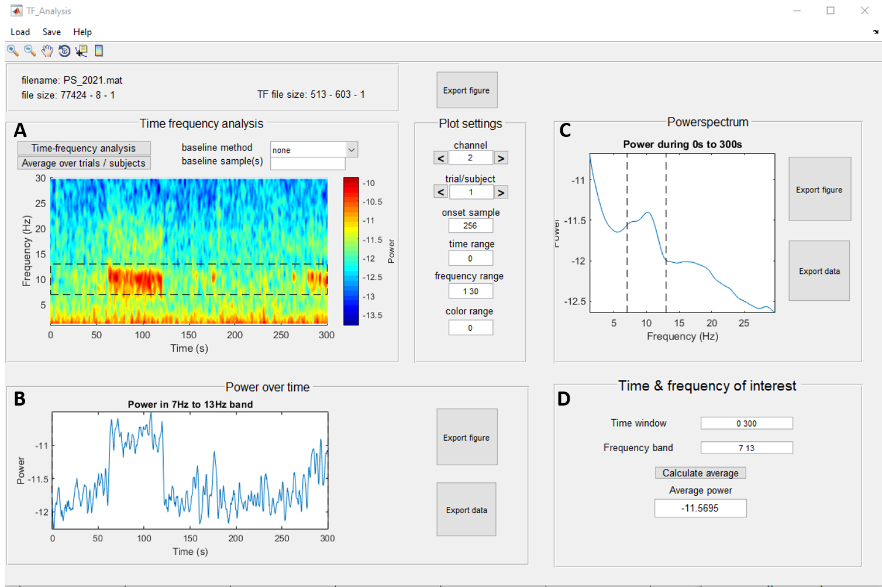Open the Help menu
This screenshot has width=882, height=587.
click(82, 32)
